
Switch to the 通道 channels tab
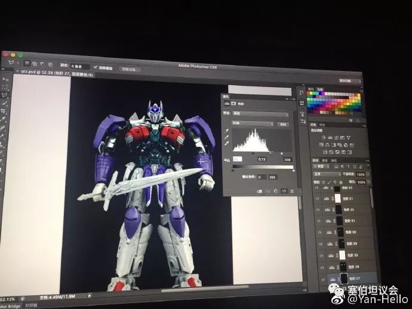(x=325, y=160)
